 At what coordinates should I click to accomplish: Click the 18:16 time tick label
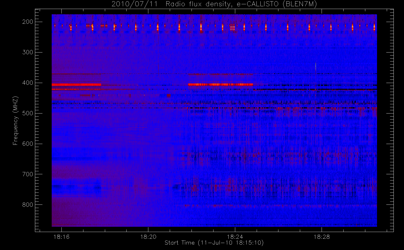click(61, 237)
